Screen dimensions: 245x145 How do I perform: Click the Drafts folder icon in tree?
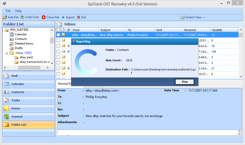pos(11,48)
